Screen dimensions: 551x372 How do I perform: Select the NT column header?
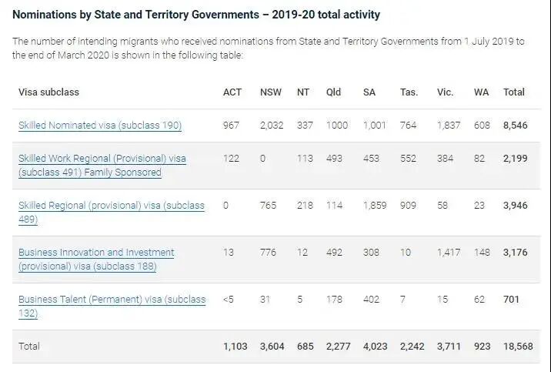point(305,92)
